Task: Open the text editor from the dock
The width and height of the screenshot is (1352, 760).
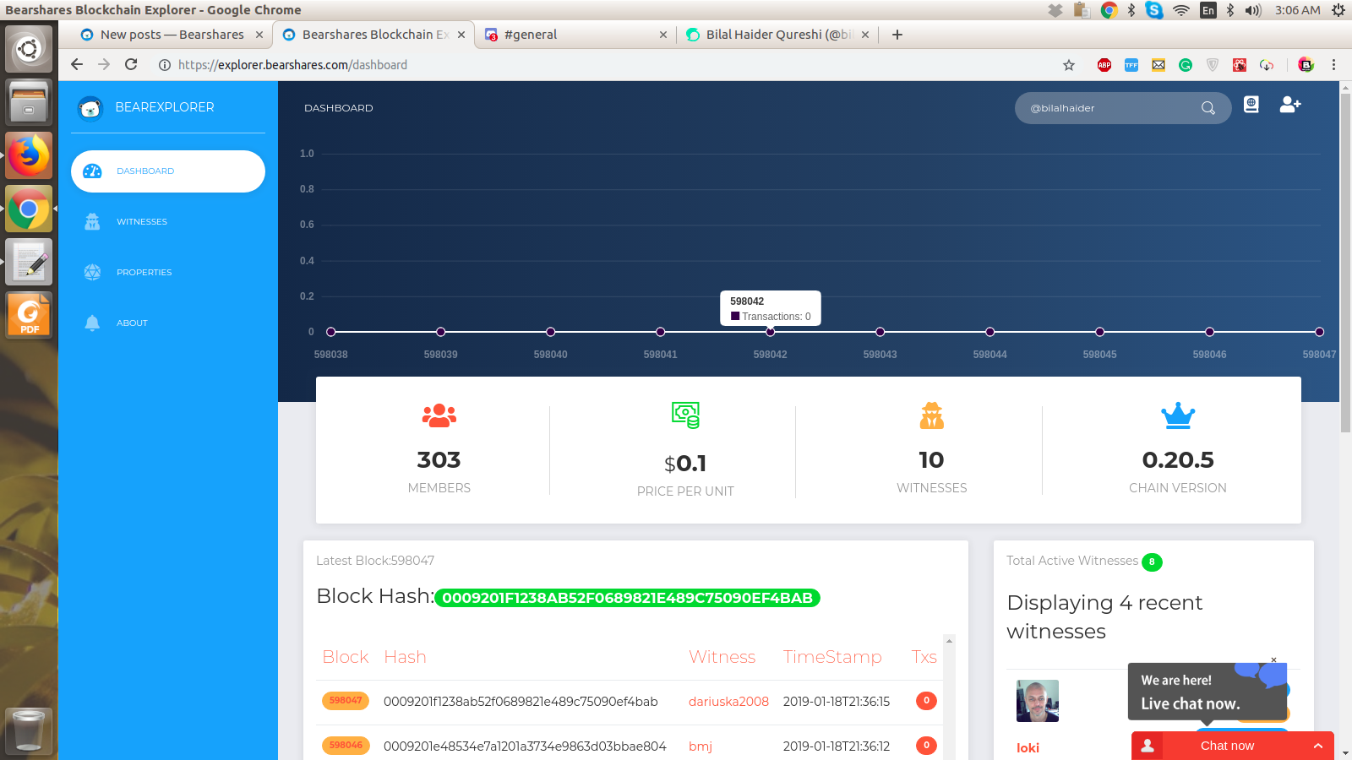Action: coord(29,262)
